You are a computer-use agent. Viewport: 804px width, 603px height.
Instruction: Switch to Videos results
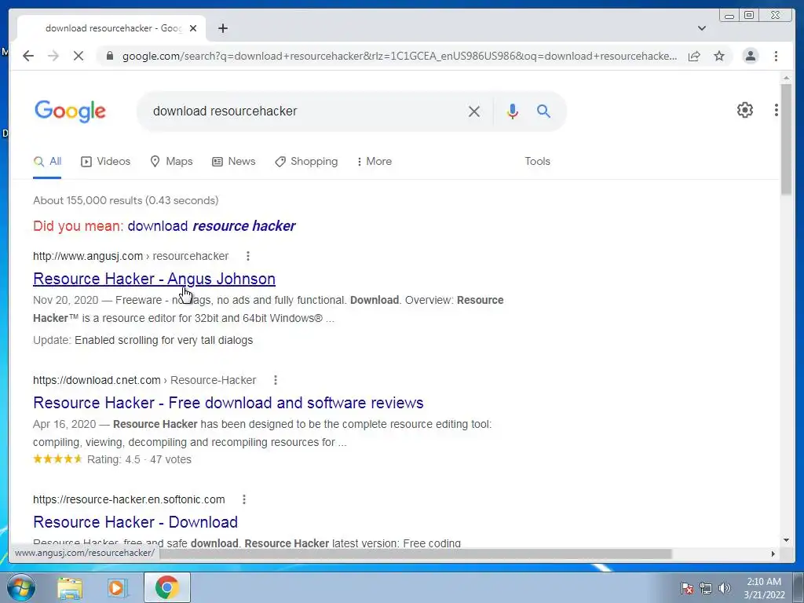[106, 162]
